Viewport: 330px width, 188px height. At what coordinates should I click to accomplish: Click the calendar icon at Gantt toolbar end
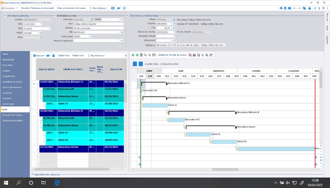click(211, 55)
